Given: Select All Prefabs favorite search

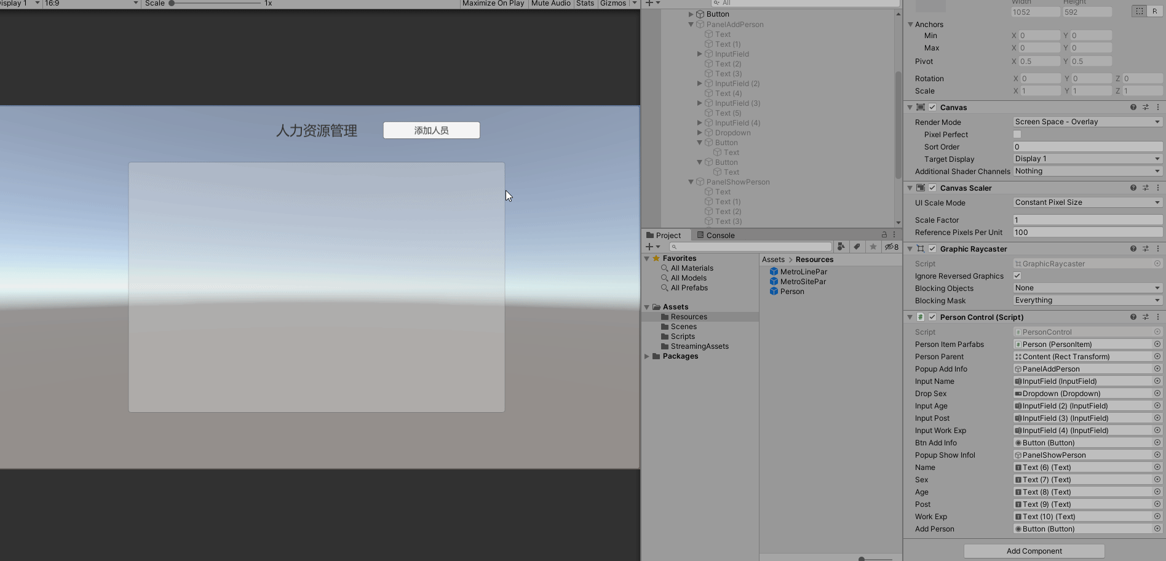Looking at the screenshot, I should (689, 288).
